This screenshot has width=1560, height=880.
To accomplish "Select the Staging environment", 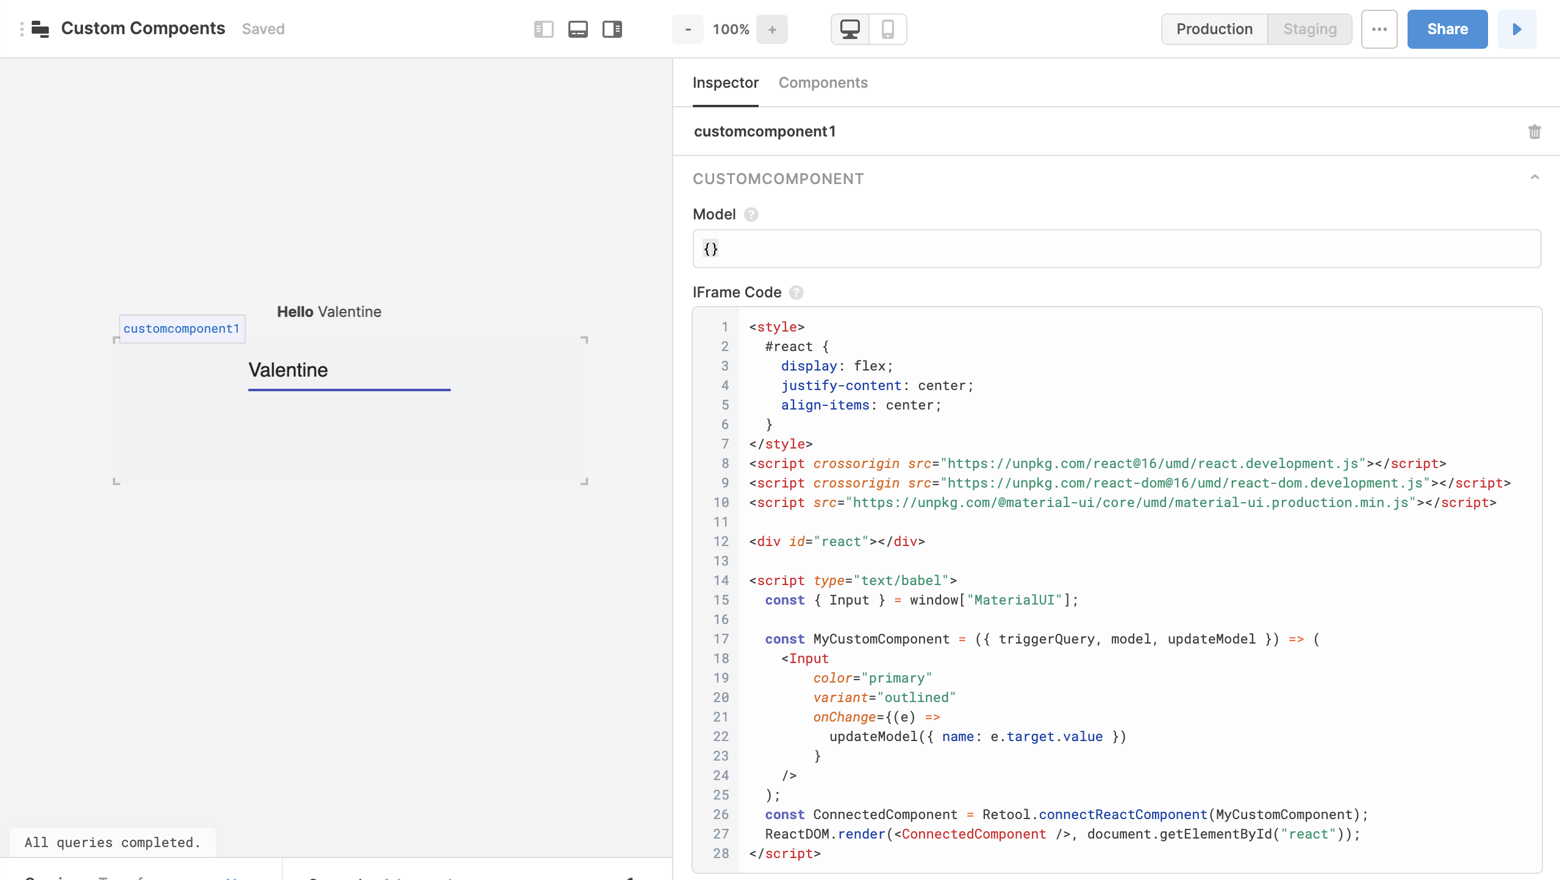I will point(1310,29).
